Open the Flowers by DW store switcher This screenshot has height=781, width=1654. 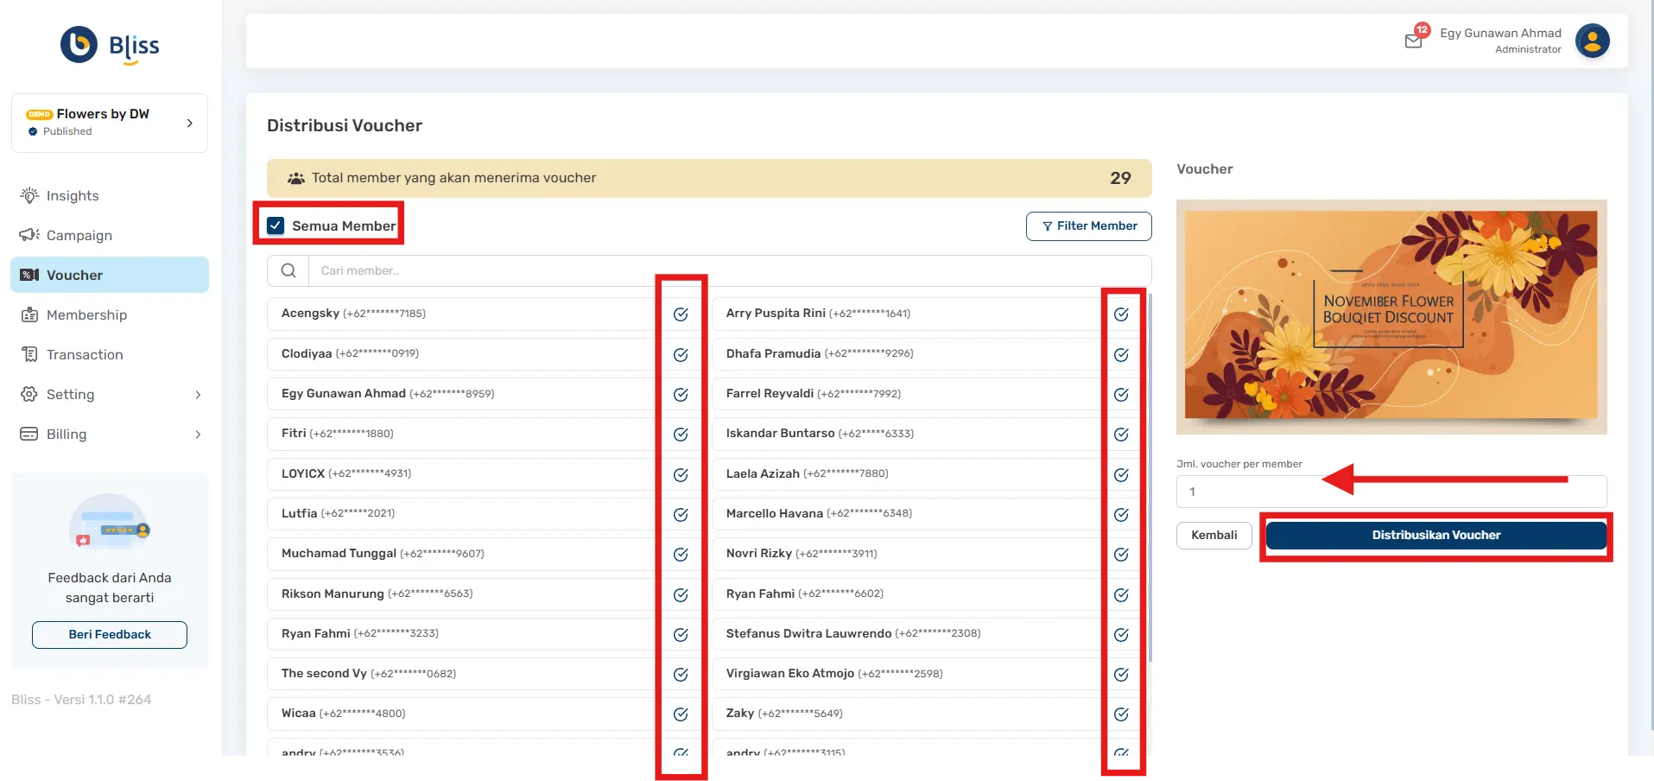110,123
